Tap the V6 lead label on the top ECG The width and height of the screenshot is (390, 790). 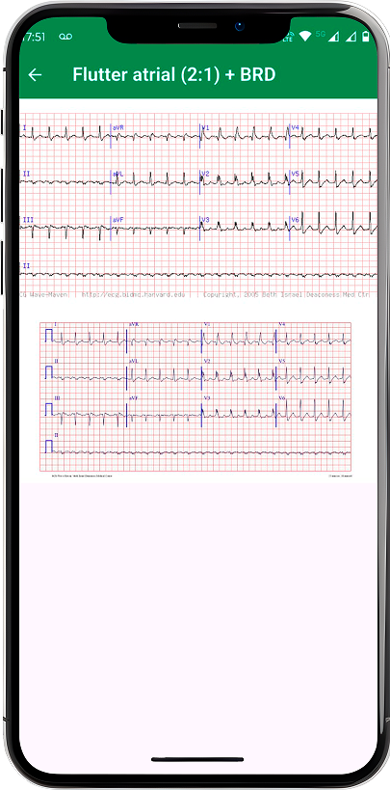click(296, 219)
